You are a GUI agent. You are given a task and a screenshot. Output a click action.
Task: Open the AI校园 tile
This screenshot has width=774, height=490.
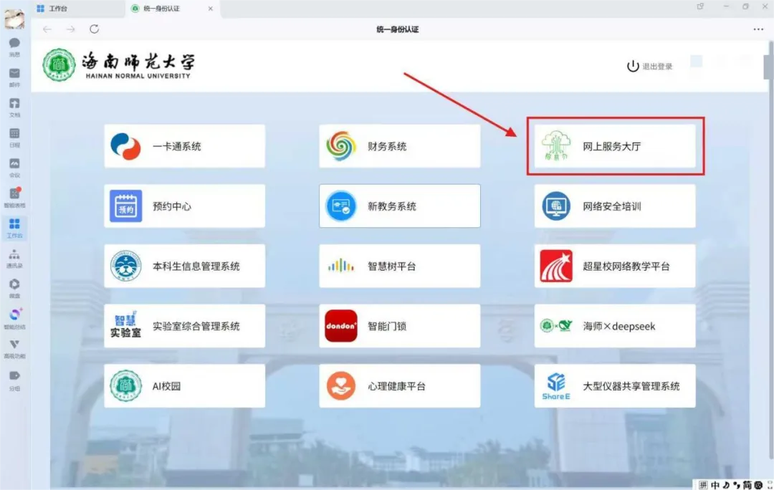pyautogui.click(x=185, y=386)
